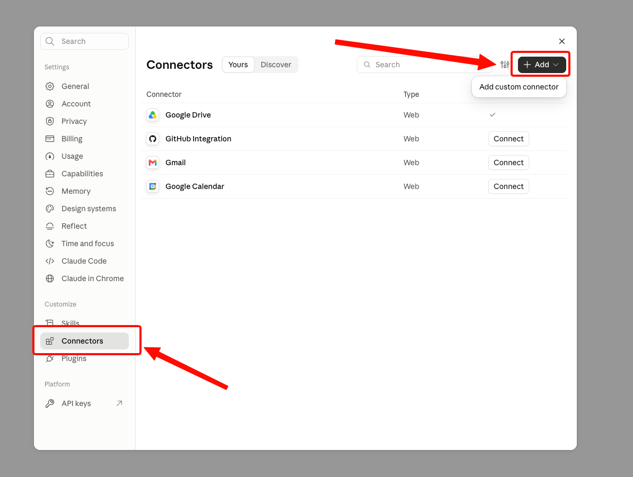Click the Claude in Chrome globe icon

click(50, 278)
